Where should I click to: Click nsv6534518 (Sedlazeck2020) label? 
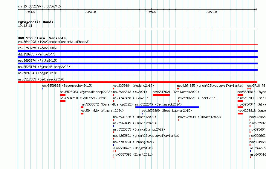point(83,98)
